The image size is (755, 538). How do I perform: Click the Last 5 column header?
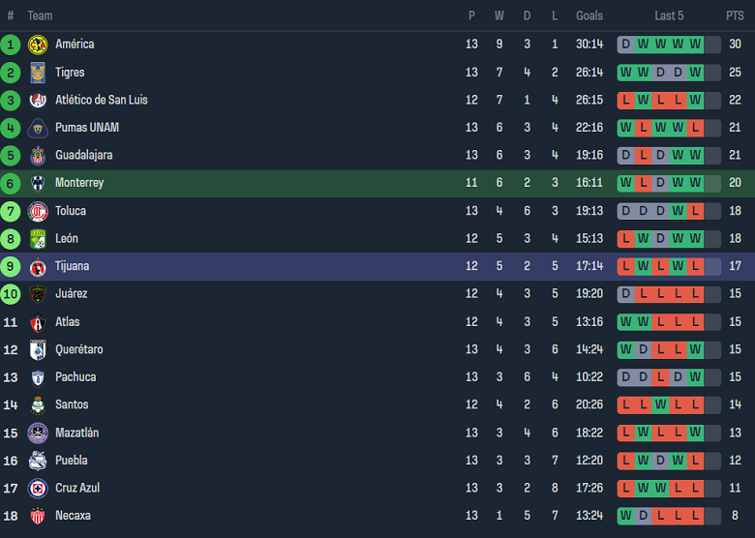click(x=669, y=15)
